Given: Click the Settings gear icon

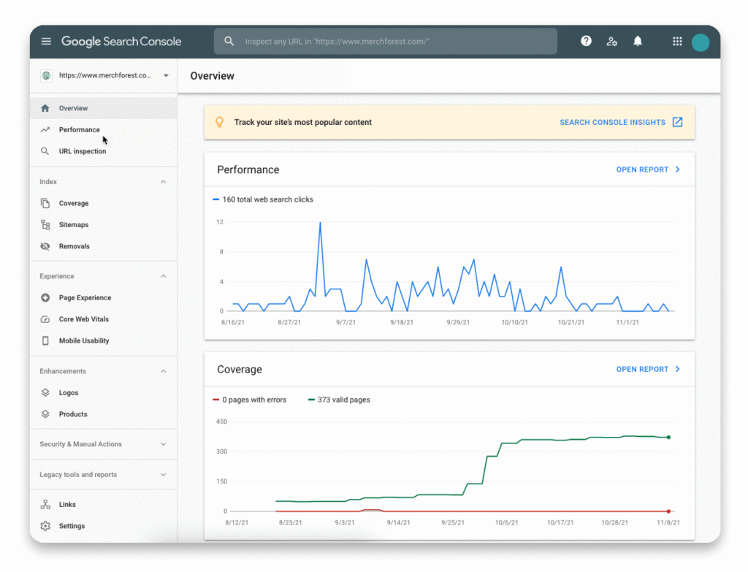Looking at the screenshot, I should click(45, 526).
